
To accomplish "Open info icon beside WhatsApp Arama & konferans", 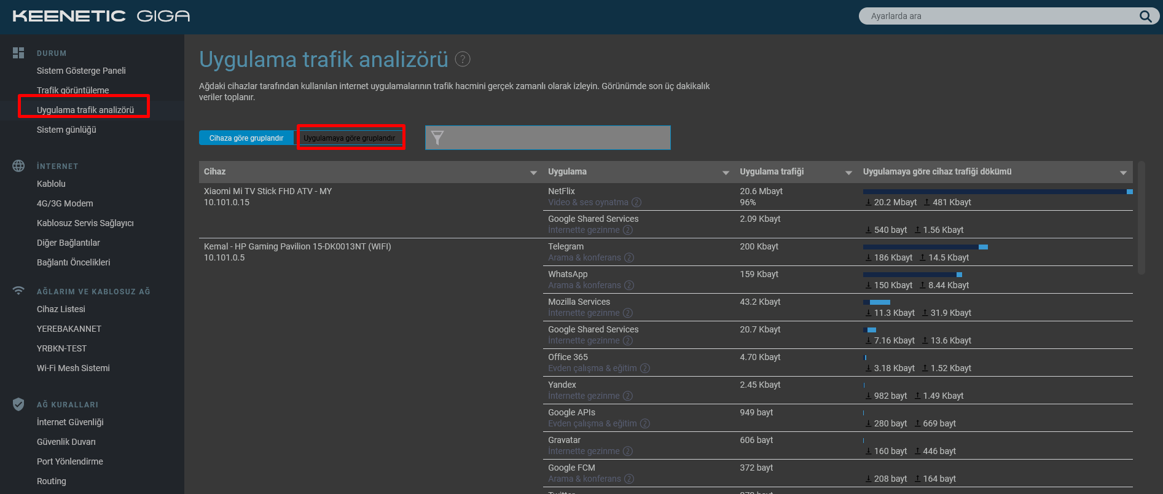I will coord(629,285).
